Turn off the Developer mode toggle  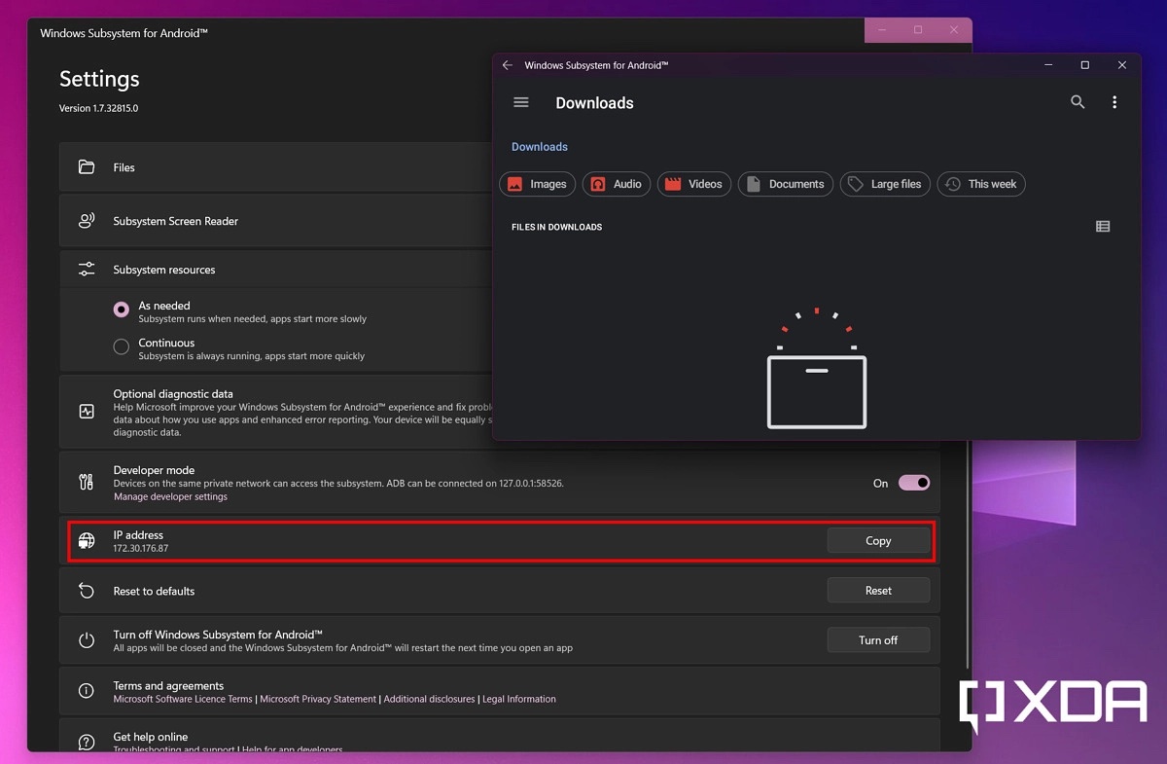coord(913,483)
